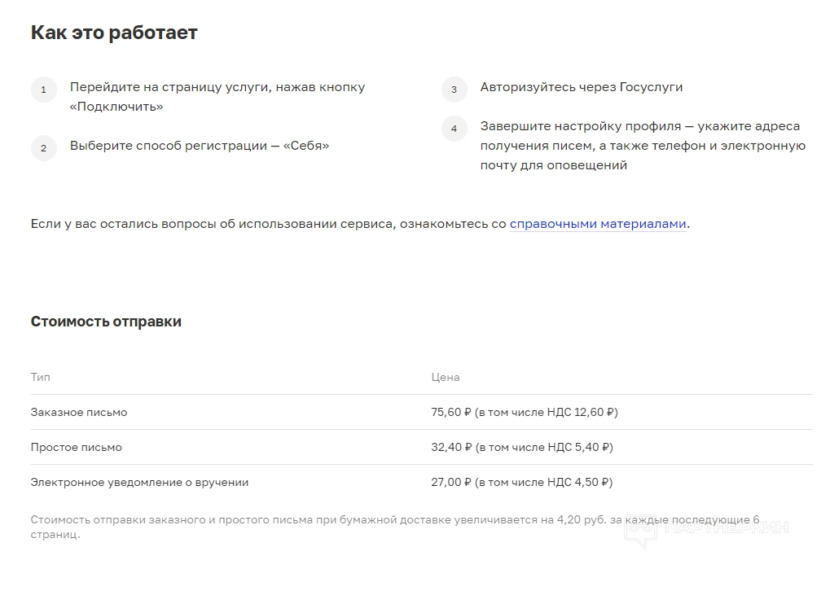
Task: Open the «справочными материалами» link
Action: [x=598, y=224]
